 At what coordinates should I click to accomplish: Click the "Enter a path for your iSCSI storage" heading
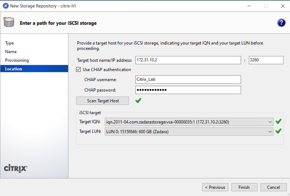point(58,23)
